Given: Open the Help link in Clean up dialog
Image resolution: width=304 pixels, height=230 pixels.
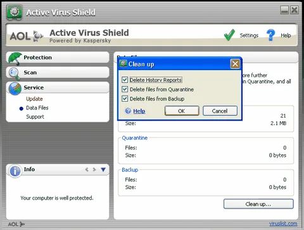Looking at the screenshot, I should 139,111.
